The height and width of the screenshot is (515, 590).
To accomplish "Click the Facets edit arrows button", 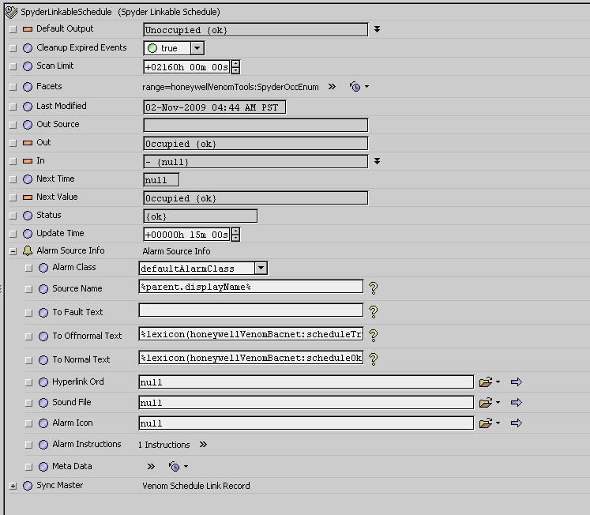I will tap(332, 87).
